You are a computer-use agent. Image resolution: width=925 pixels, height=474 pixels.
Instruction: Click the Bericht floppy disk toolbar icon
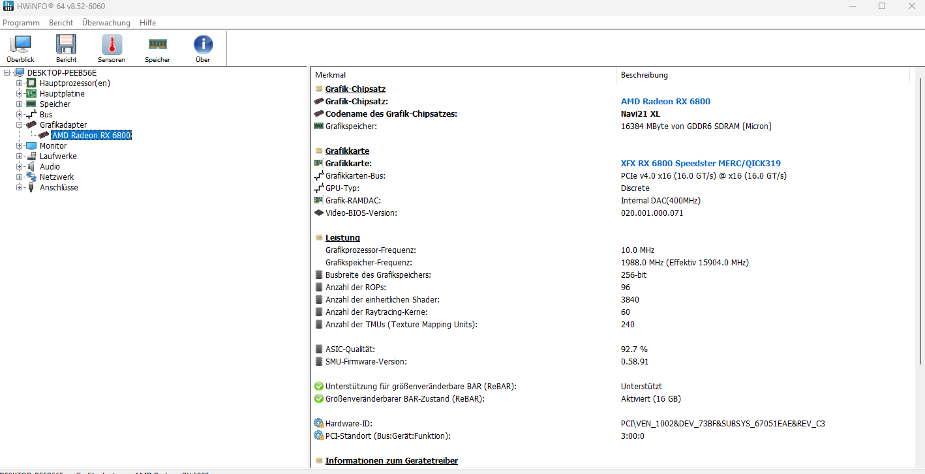click(x=66, y=44)
